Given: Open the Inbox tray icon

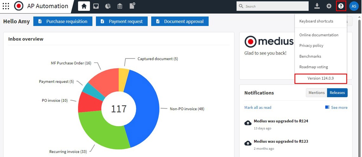Looking at the screenshot, I should pyautogui.click(x=96, y=6).
